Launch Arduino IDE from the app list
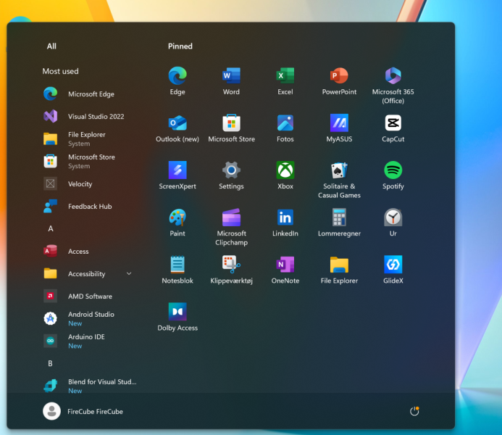The height and width of the screenshot is (435, 502). point(89,341)
